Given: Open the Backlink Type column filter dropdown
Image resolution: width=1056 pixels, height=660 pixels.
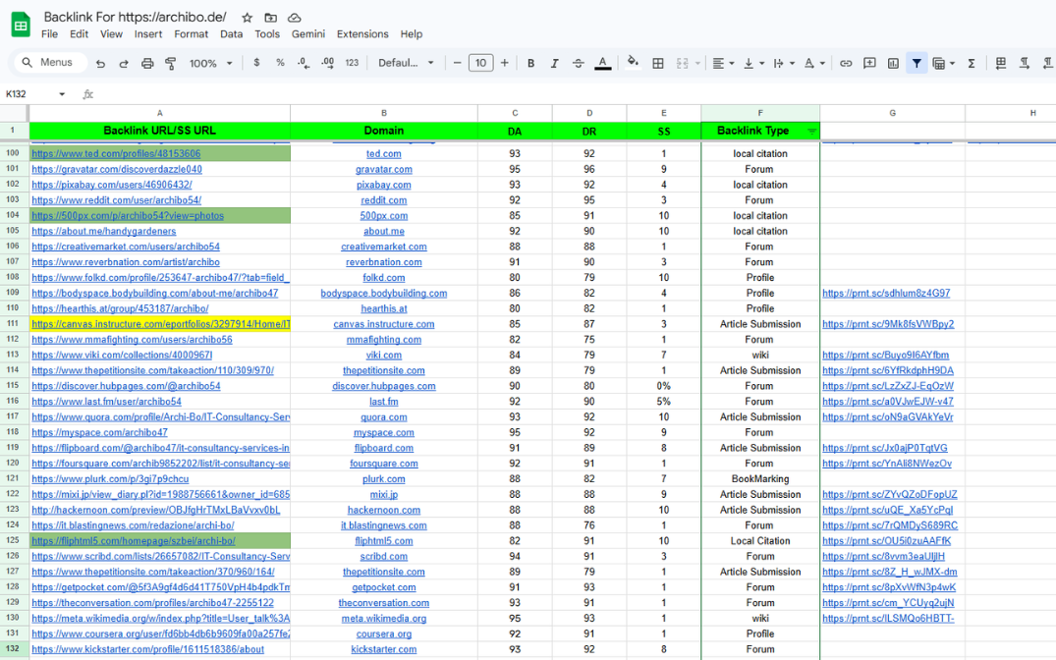Looking at the screenshot, I should (x=811, y=131).
